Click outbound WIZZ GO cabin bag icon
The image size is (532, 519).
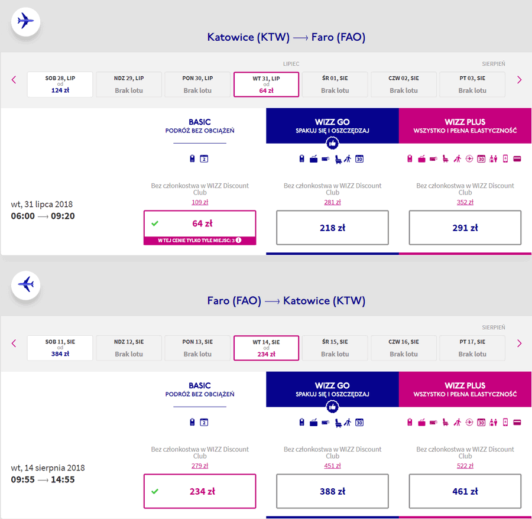(301, 158)
